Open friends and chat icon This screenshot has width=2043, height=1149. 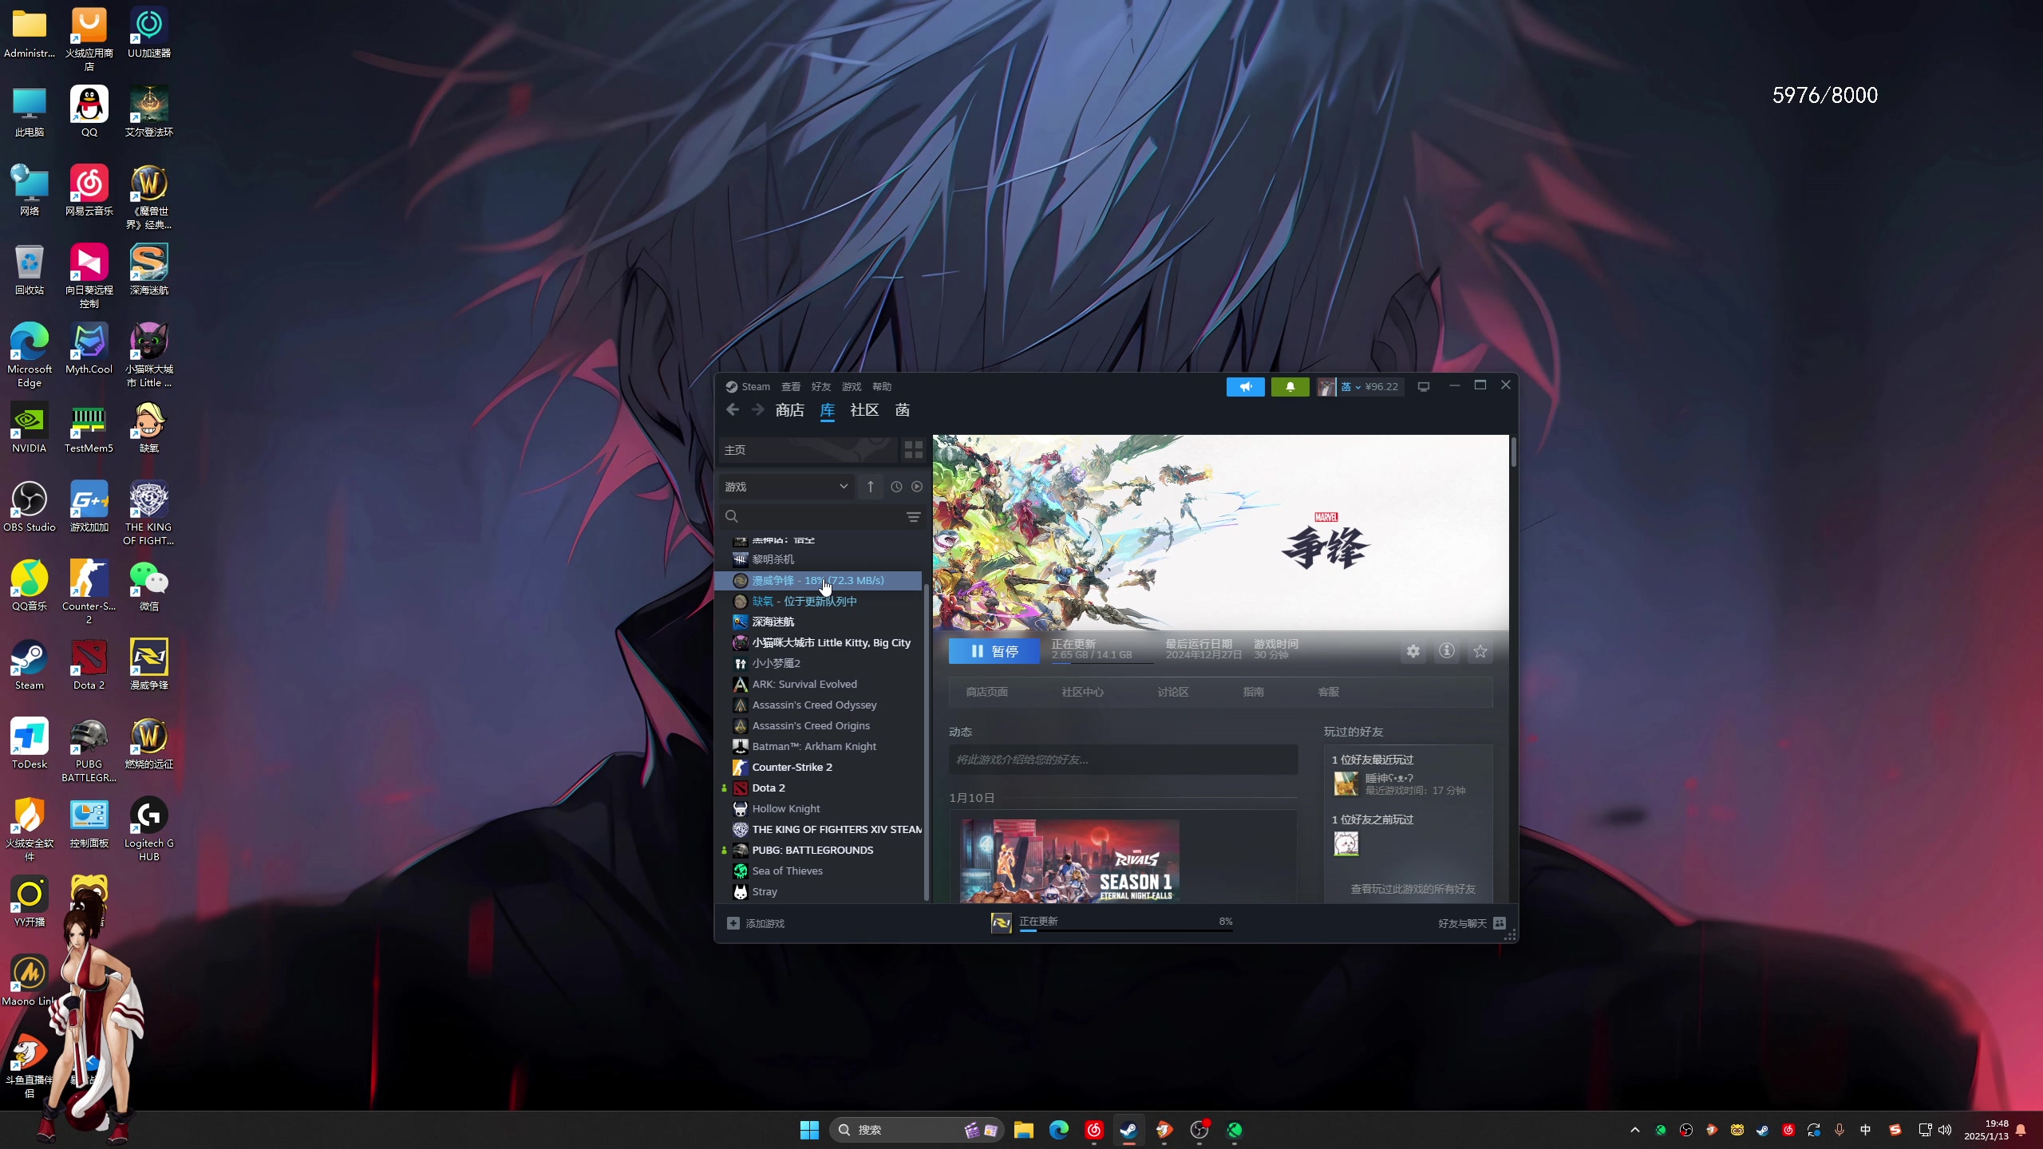coord(1500,923)
